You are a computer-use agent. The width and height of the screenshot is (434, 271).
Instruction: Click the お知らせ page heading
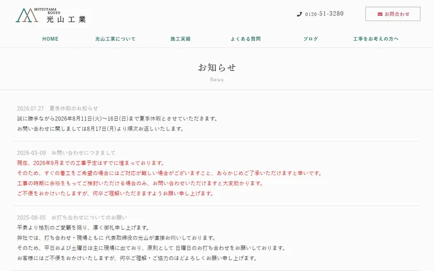point(217,67)
